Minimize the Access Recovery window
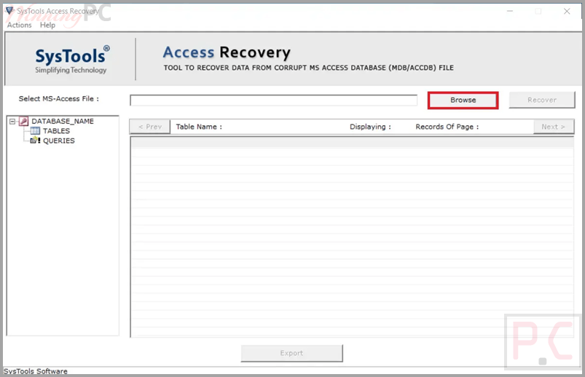The image size is (585, 377). point(510,12)
